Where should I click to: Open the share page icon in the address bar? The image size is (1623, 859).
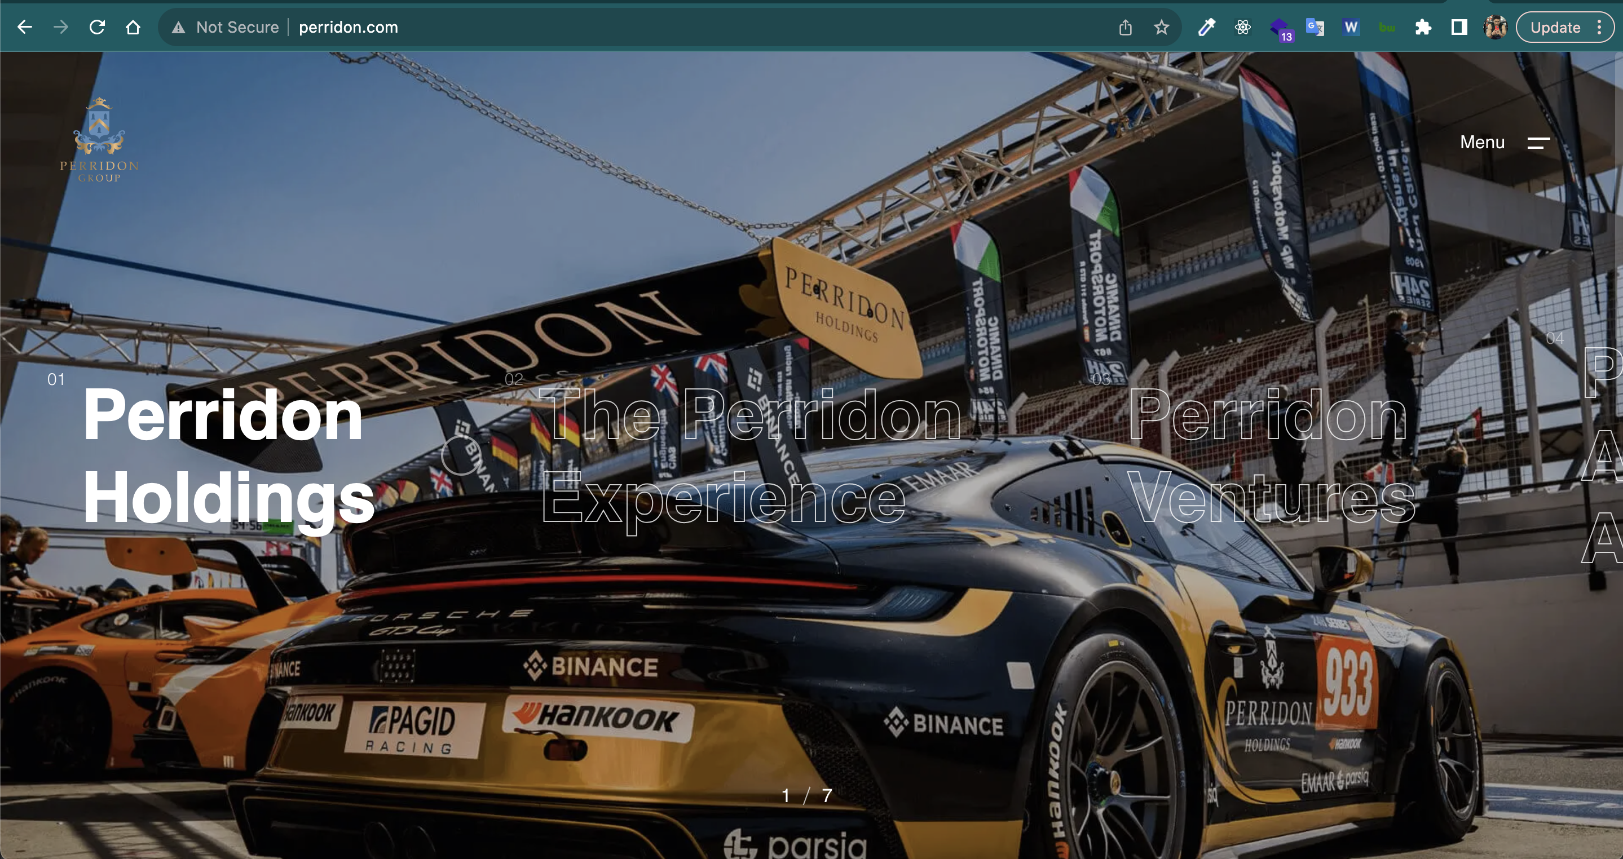(1125, 27)
